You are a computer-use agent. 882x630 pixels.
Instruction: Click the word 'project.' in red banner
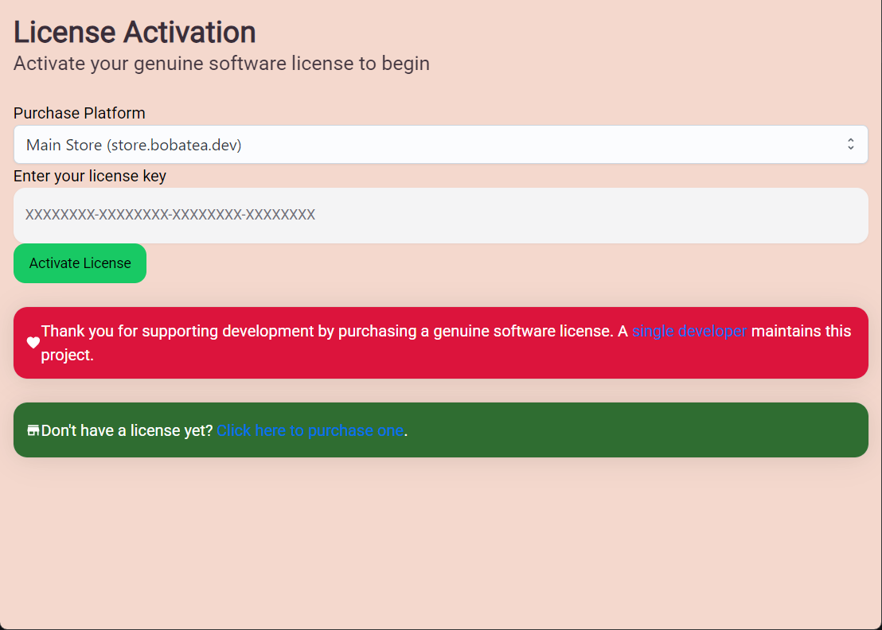(x=68, y=356)
